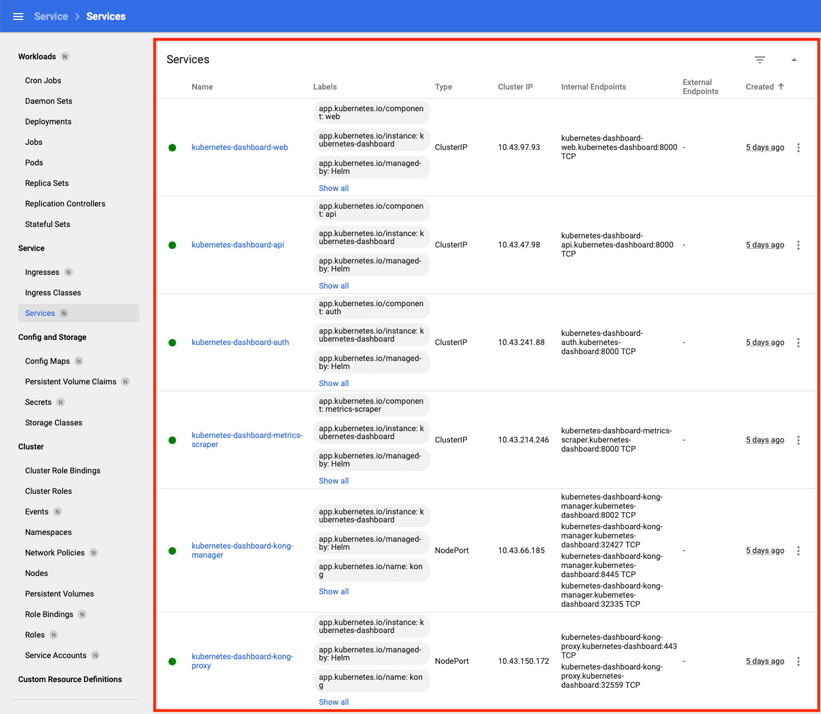Open kubernetes-dashboard-web service link
This screenshot has width=821, height=714.
[240, 147]
